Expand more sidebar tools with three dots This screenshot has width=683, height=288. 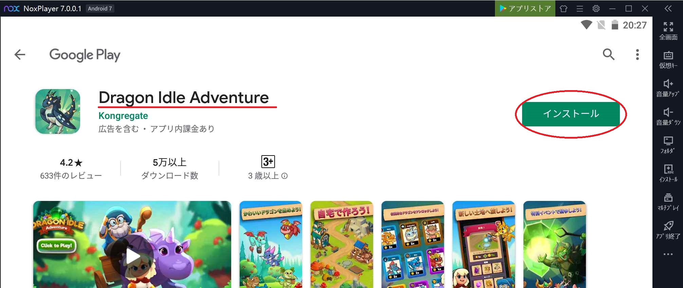(668, 254)
